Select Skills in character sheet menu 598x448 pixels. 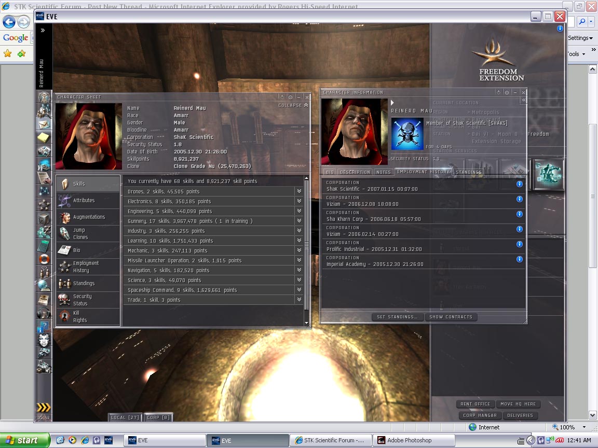tap(88, 184)
